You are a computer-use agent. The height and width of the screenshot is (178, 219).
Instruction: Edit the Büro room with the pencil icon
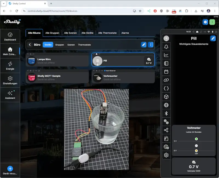(x=143, y=45)
